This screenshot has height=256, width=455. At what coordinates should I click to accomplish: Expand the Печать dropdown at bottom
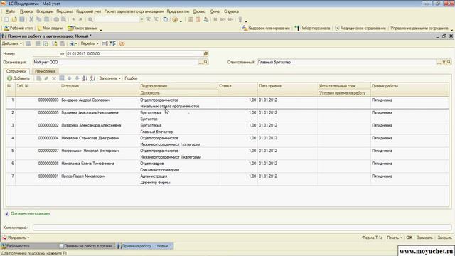click(x=395, y=238)
